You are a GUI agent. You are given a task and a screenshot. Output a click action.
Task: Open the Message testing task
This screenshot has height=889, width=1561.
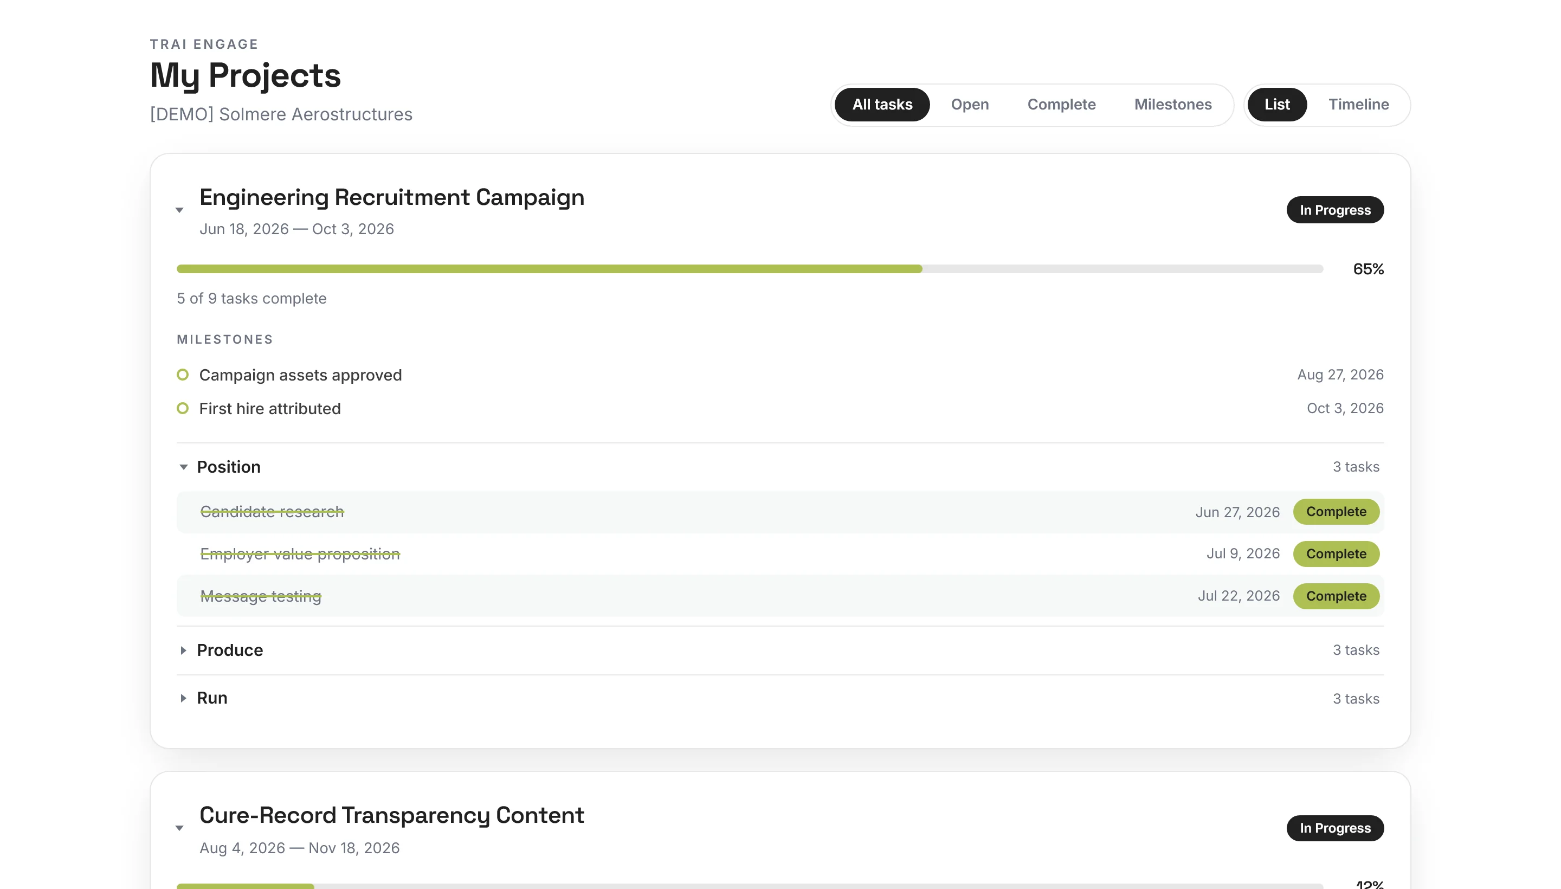pyautogui.click(x=779, y=596)
